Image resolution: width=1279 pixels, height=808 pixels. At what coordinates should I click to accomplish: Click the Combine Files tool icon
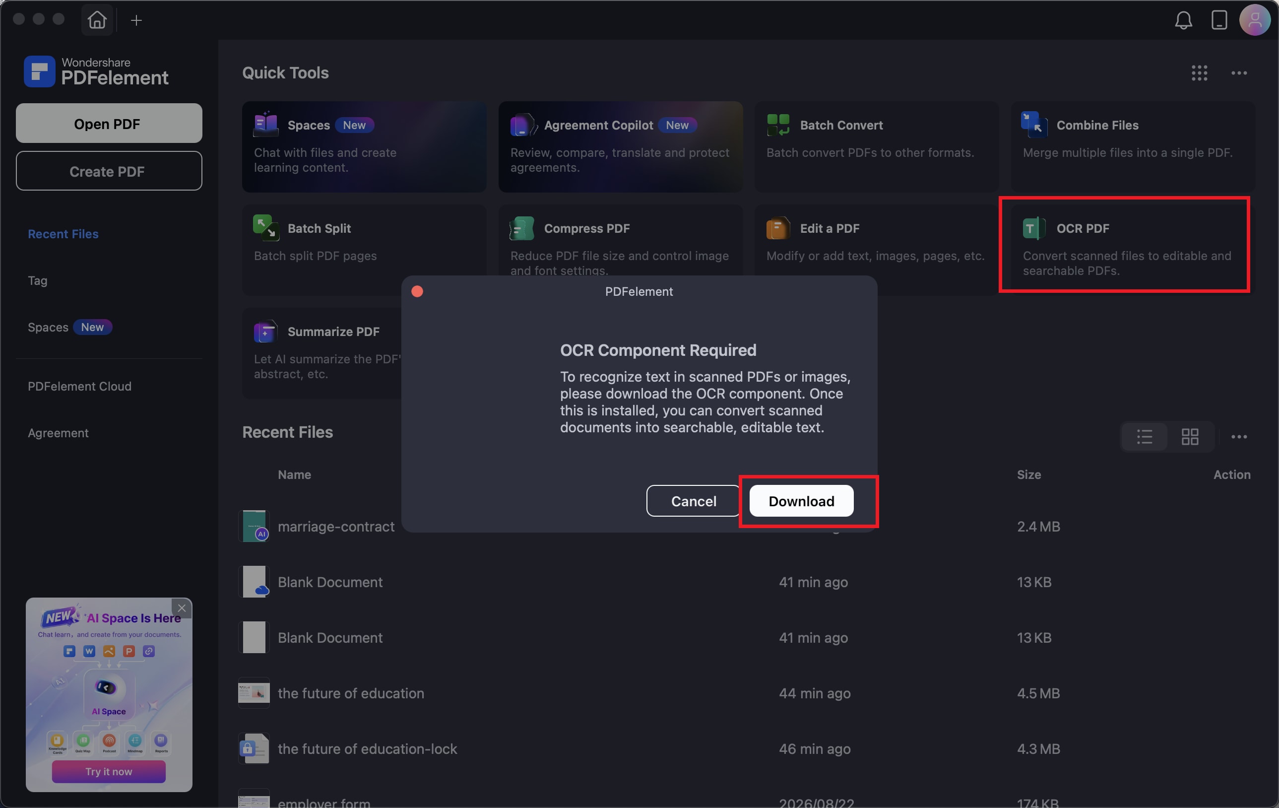click(x=1034, y=124)
